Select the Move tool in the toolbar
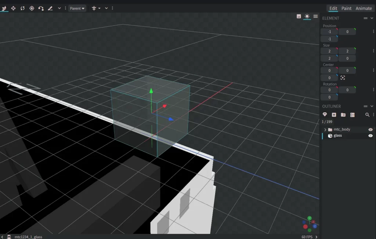This screenshot has width=376, height=239. 13,8
